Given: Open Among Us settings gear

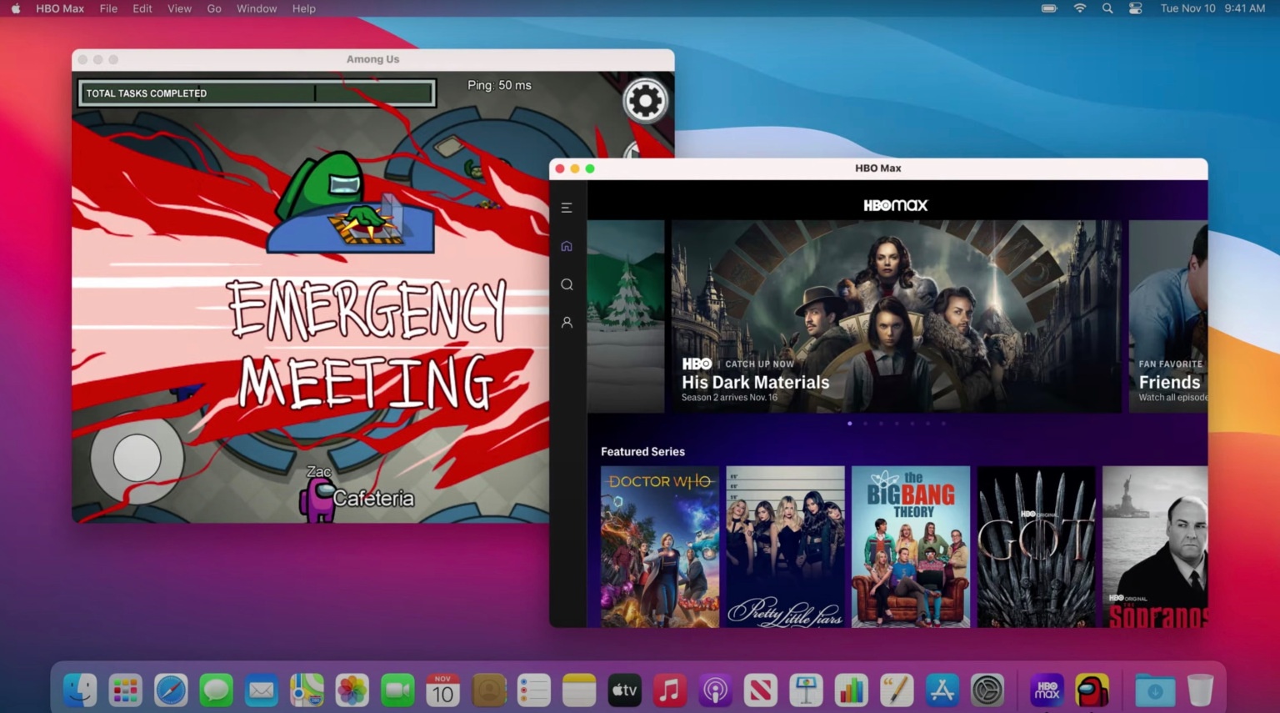Looking at the screenshot, I should point(645,101).
